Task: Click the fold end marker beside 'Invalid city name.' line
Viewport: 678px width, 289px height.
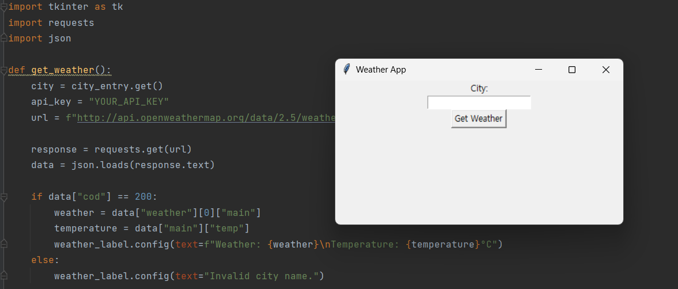Action: [4, 276]
